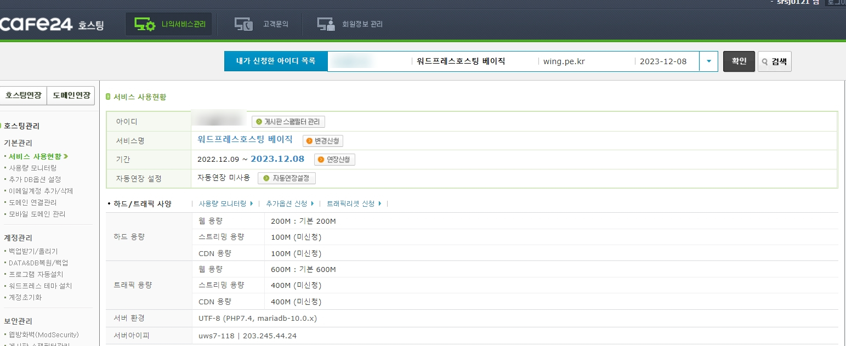Click the 하드 용량 row label
The image size is (846, 346).
pos(129,237)
